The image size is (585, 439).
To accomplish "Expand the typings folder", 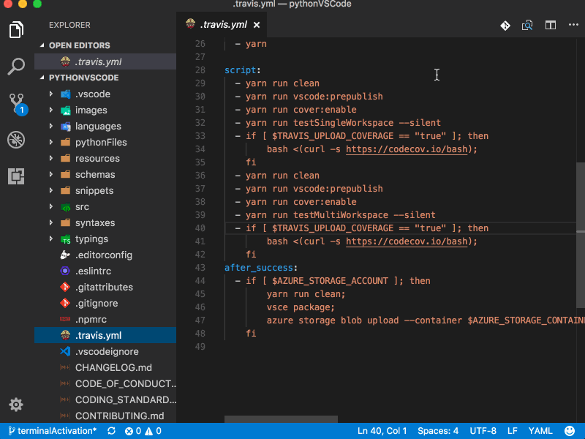I will tap(51, 239).
